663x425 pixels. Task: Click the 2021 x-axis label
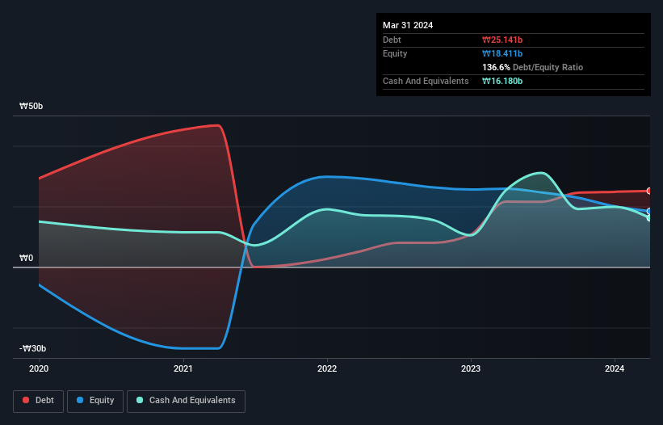point(183,368)
